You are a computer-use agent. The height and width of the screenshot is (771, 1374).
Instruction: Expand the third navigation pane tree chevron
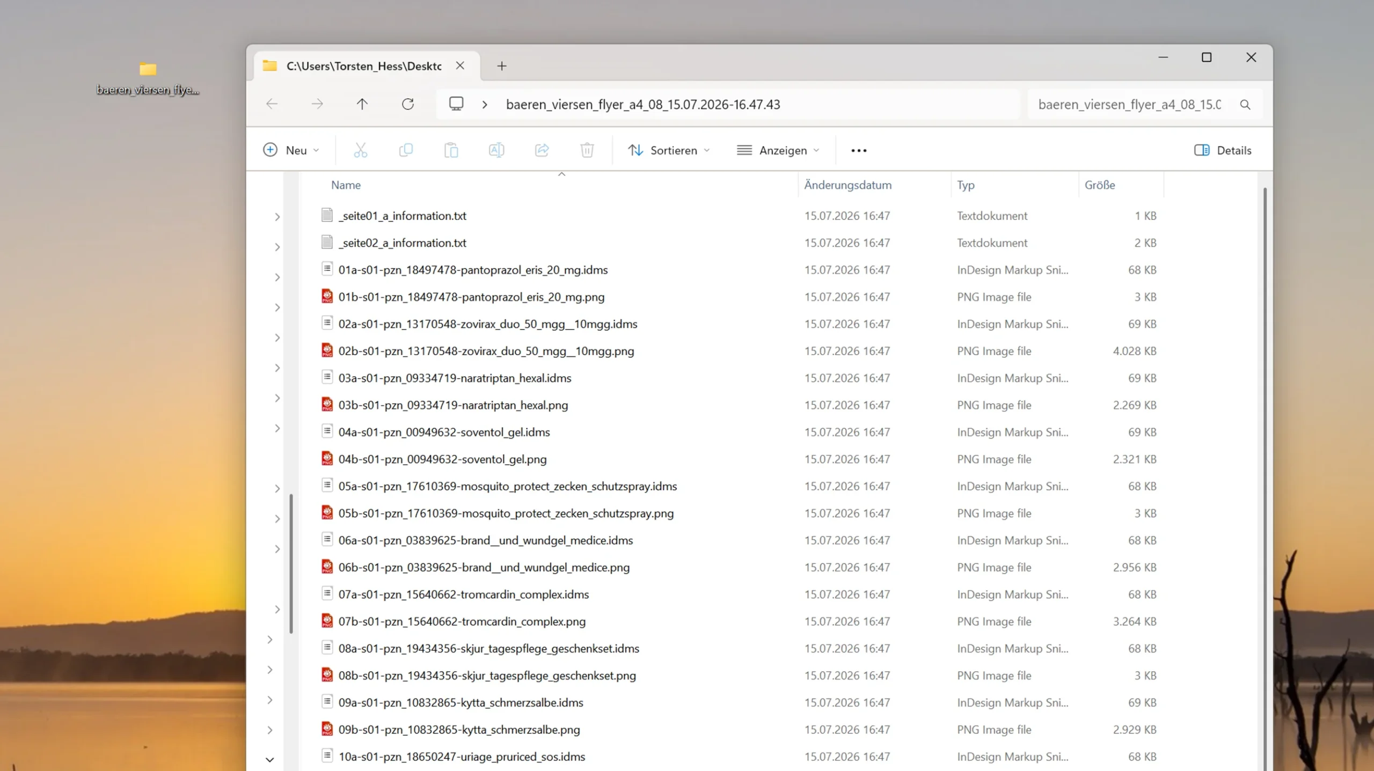click(277, 277)
